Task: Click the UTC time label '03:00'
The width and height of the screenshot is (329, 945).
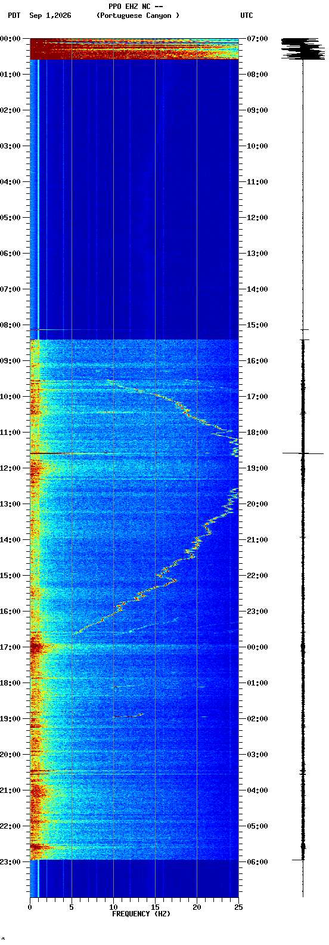Action: point(257,754)
